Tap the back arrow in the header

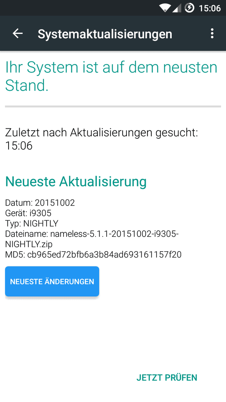(x=18, y=33)
